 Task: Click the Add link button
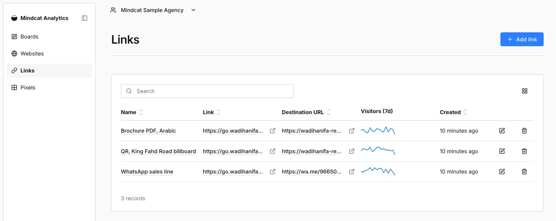pos(522,39)
